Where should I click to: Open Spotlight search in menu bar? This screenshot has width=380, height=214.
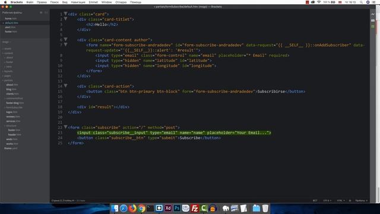tap(362, 2)
